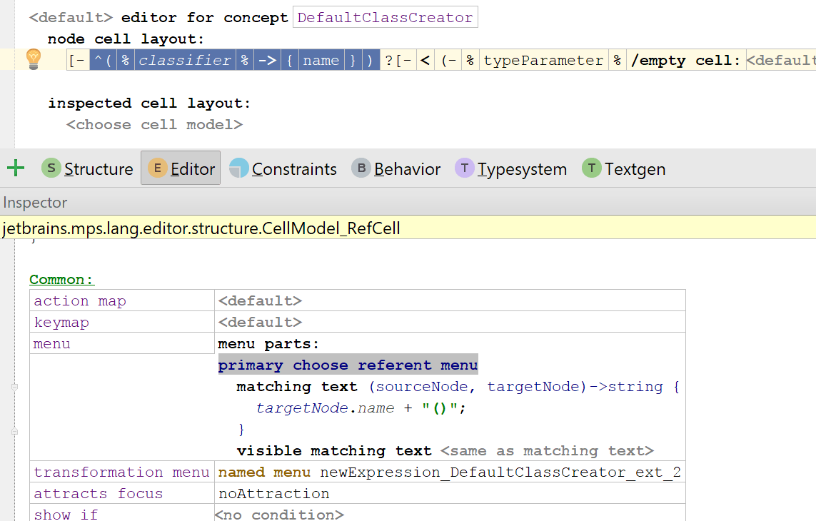Click the DefaultClassCreator concept reference
Screen dimensions: 816x521
385,18
